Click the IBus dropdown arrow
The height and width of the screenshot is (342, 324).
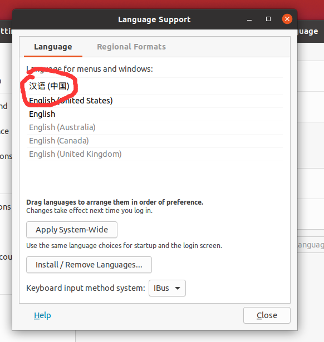click(178, 289)
